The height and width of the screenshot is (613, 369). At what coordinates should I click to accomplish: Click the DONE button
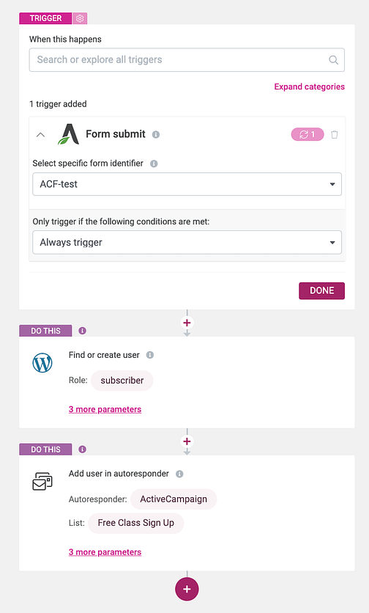321,291
